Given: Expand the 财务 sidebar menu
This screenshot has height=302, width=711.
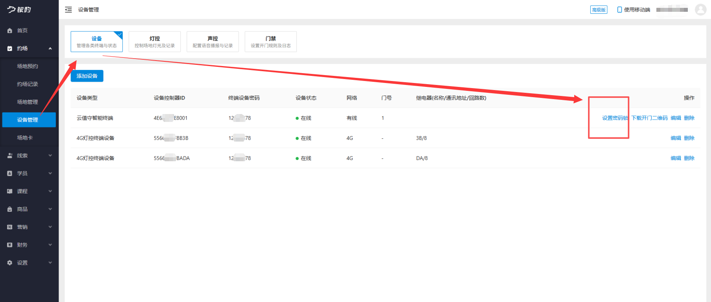Looking at the screenshot, I should pos(50,245).
